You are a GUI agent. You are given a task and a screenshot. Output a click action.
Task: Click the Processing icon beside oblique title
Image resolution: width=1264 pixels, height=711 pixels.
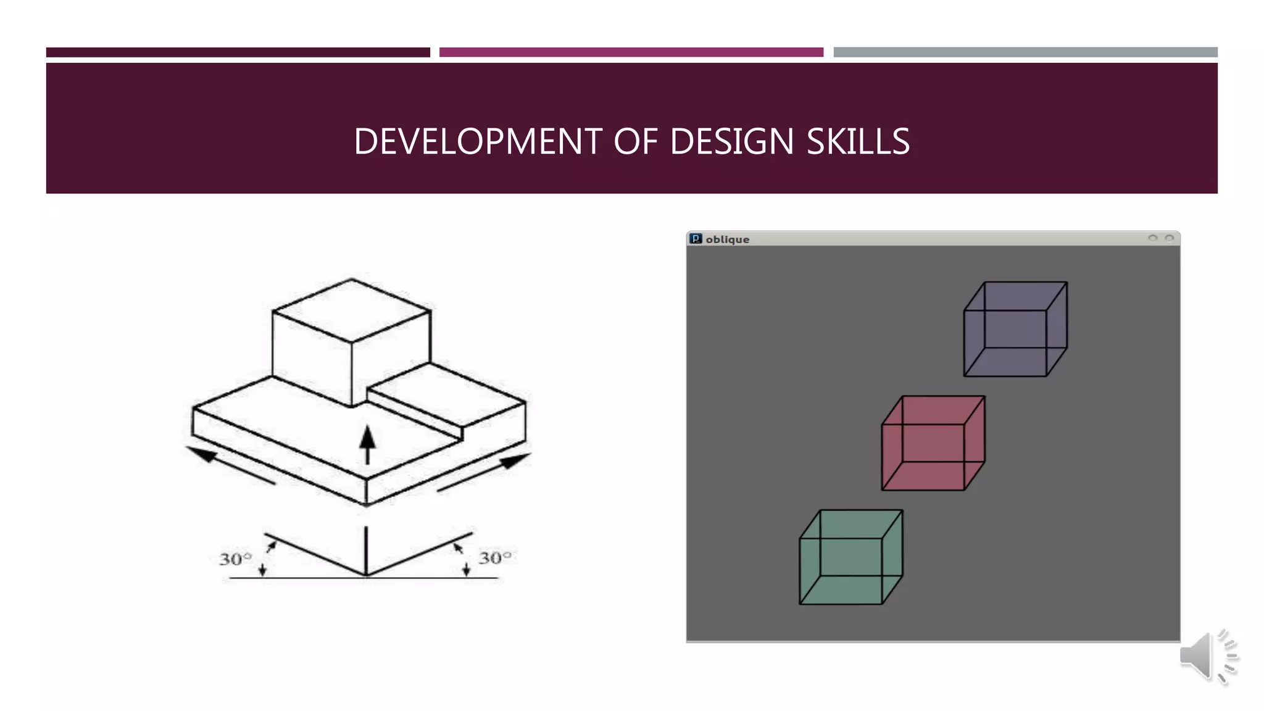pos(696,239)
